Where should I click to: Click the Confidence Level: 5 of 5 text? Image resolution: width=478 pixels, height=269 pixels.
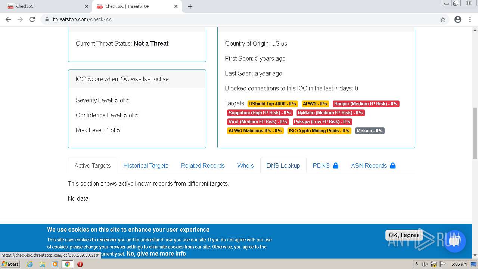point(107,115)
